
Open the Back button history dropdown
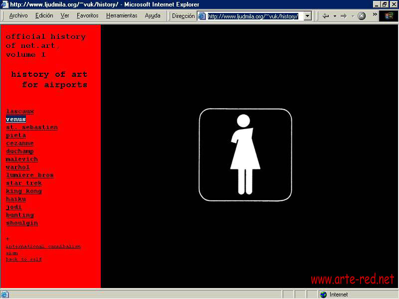335,16
